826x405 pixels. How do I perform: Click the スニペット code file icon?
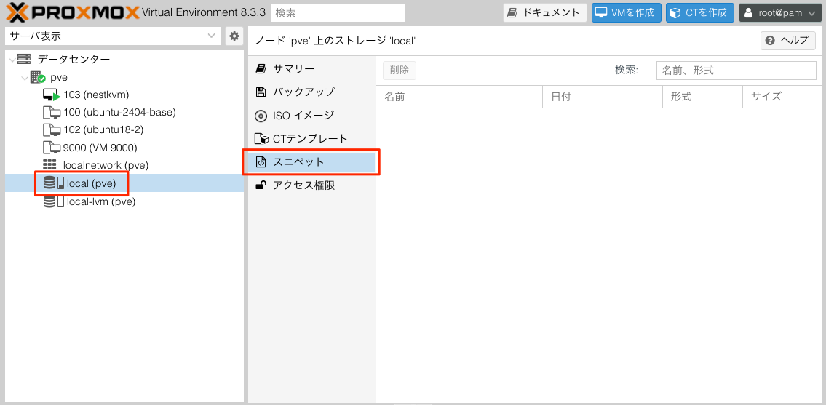[261, 162]
